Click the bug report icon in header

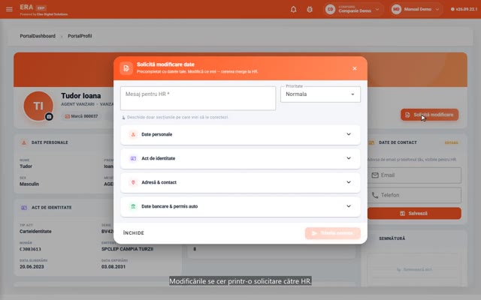point(310,9)
